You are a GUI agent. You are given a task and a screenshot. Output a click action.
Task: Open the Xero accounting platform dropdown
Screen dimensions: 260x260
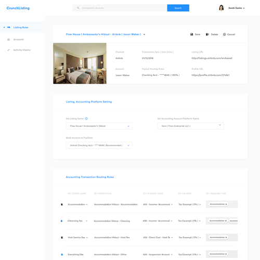(190, 126)
